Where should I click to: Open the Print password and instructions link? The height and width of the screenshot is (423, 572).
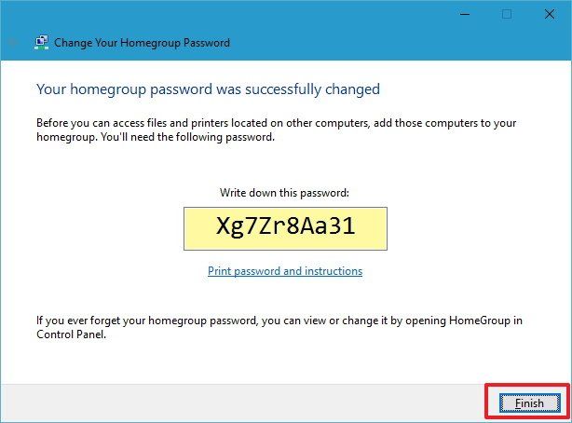pos(285,271)
